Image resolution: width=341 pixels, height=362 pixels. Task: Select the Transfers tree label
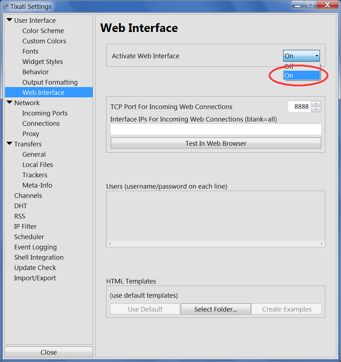coord(28,144)
